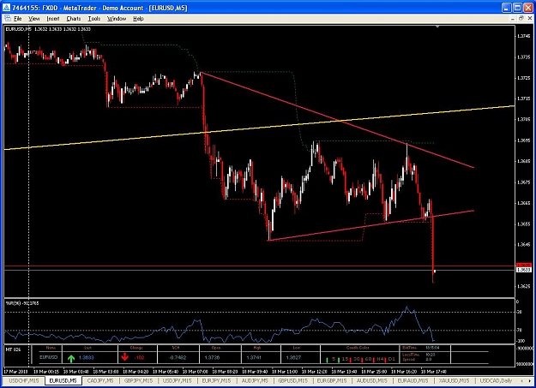Switch to the USDCHF,M15 chart tab
The image size is (536, 388).
[24, 380]
